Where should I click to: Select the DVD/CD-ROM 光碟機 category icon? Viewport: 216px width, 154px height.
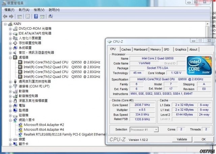coord(15,29)
